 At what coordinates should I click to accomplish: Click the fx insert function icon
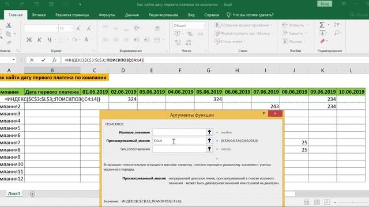54,60
